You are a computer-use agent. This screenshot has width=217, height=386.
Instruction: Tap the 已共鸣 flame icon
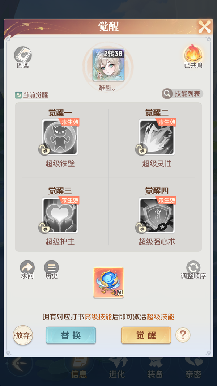tap(193, 54)
